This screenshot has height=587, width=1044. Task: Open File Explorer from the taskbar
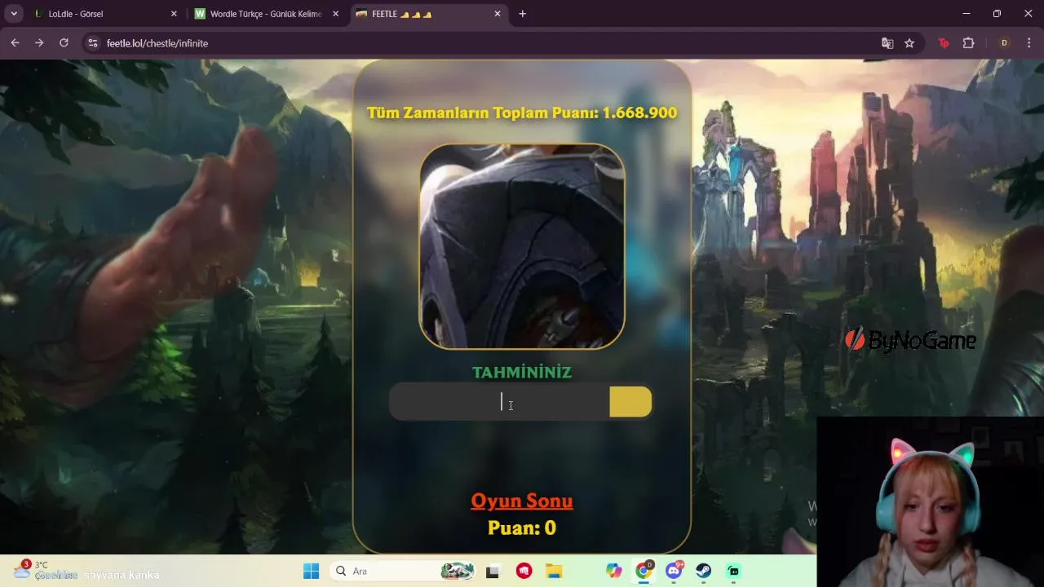tap(554, 571)
